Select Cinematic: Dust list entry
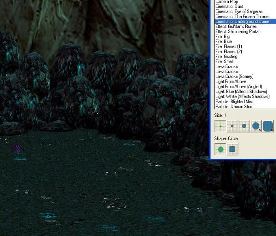 [229, 7]
